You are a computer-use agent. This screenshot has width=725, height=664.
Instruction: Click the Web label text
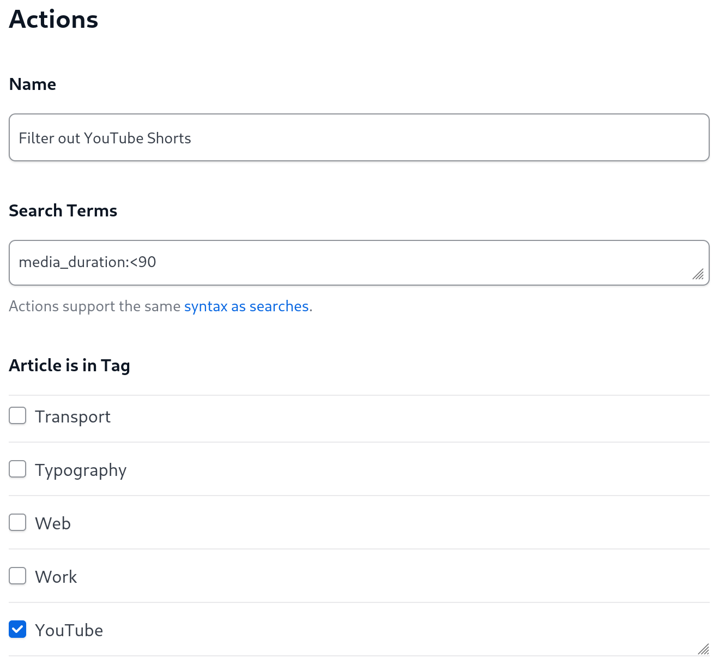pyautogui.click(x=53, y=523)
